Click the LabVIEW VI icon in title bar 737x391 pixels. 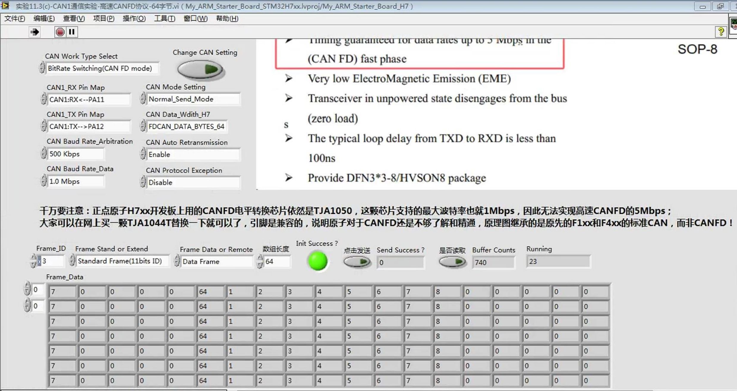[5, 5]
